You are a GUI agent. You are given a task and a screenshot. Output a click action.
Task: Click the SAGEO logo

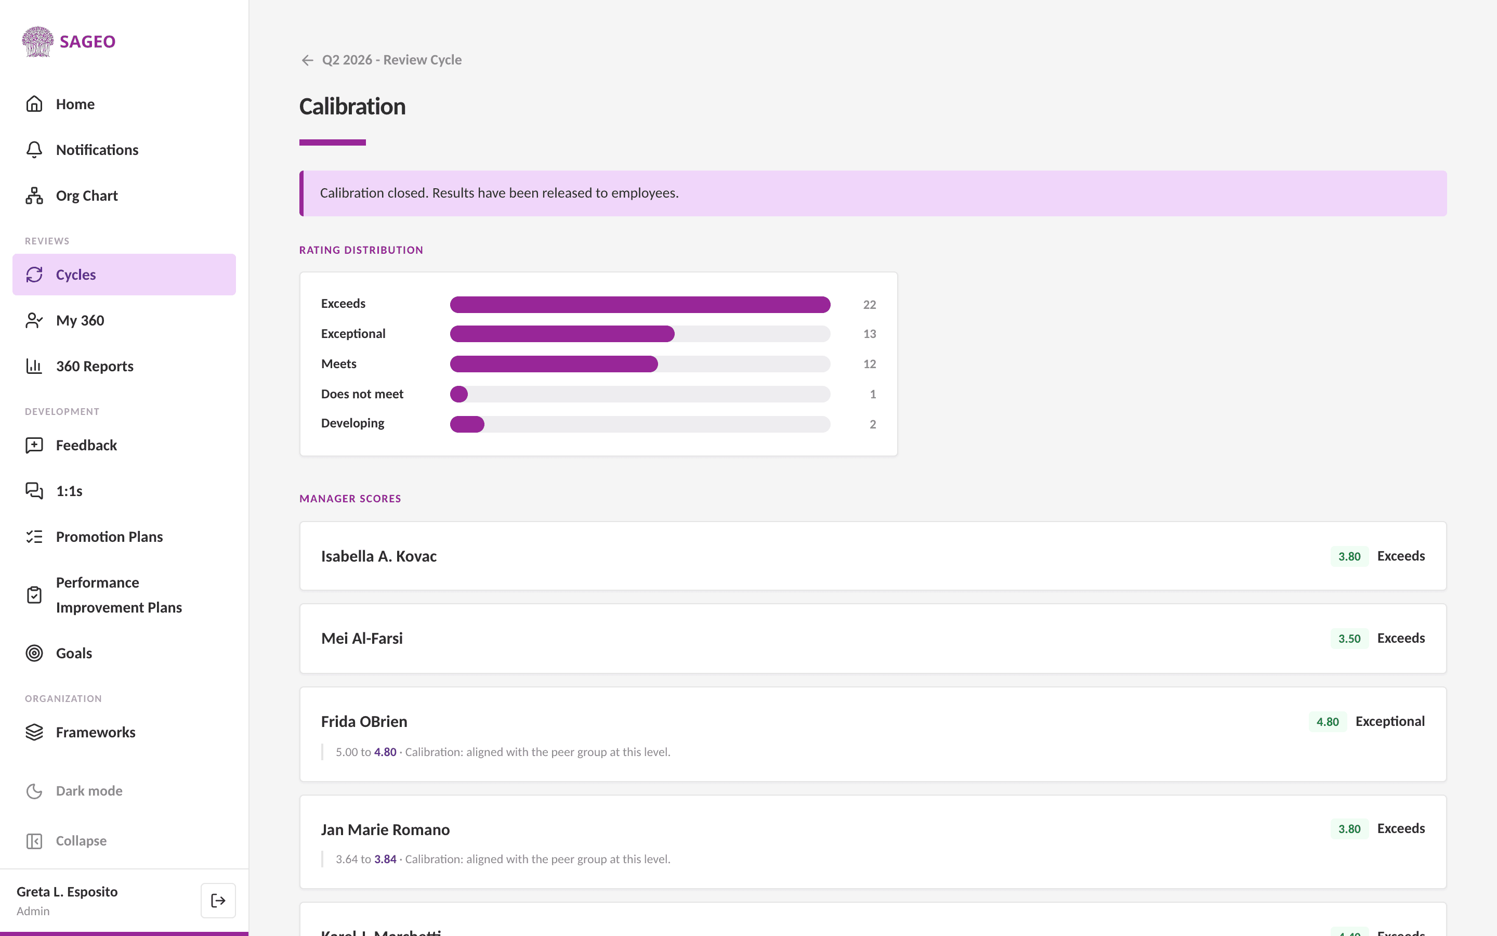point(69,42)
